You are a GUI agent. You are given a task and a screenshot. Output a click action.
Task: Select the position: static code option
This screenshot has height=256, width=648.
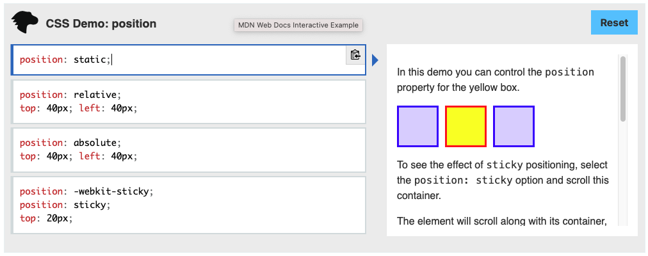[x=188, y=60]
